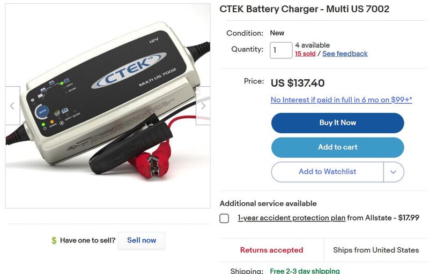Click the Sell now button

pyautogui.click(x=142, y=240)
